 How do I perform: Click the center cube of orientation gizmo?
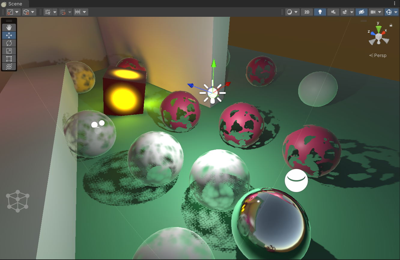379,37
